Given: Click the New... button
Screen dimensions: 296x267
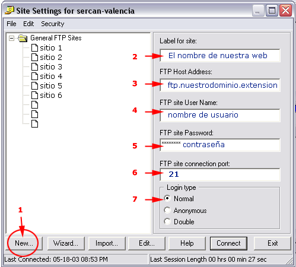Looking at the screenshot, I should click(24, 243).
